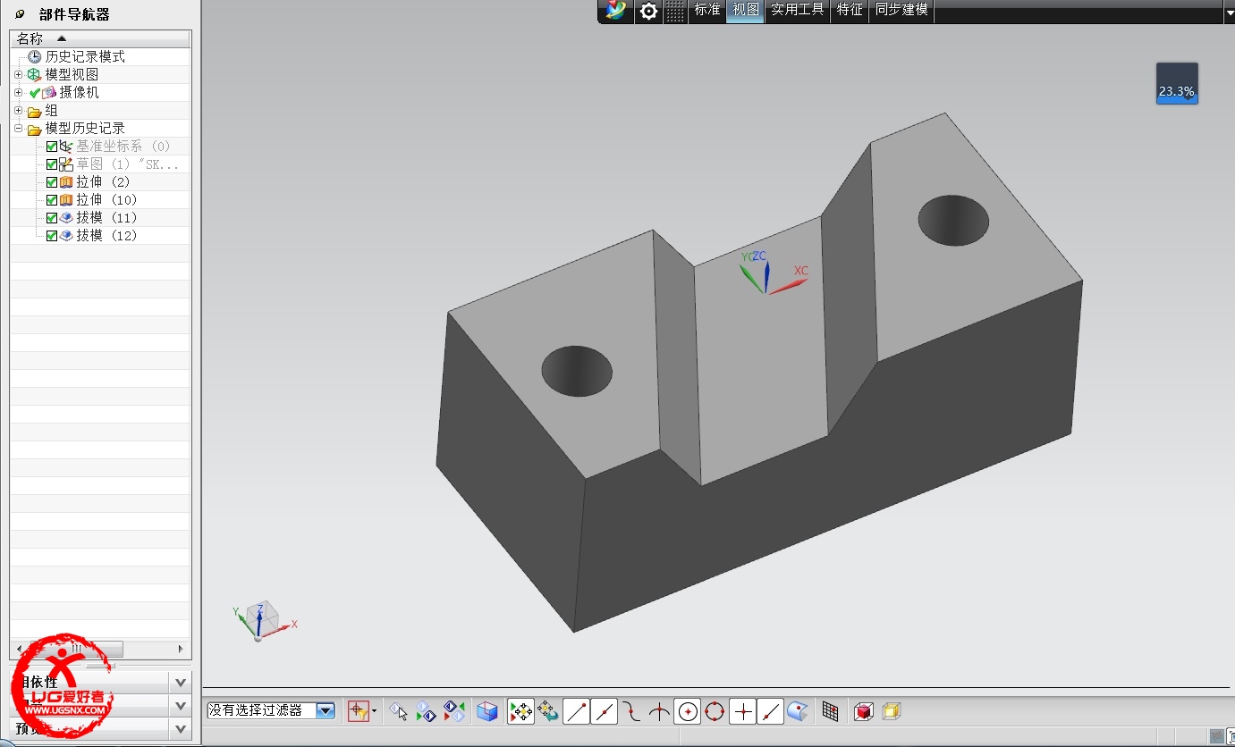This screenshot has width=1235, height=747.
Task: Open the 同步建模 tab
Action: 901,10
